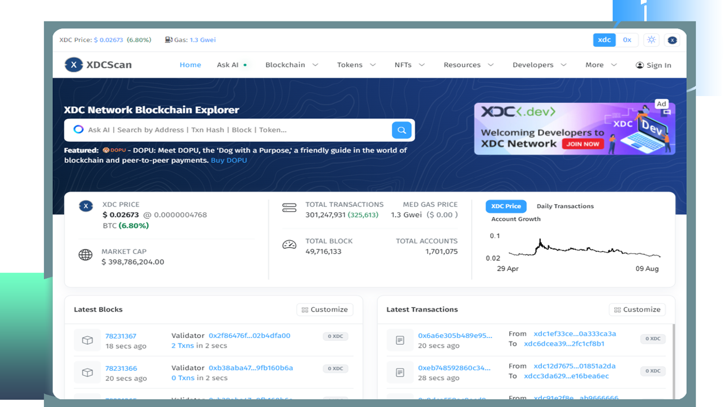The height and width of the screenshot is (407, 724).
Task: Click the Total Transactions server icon
Action: click(289, 208)
